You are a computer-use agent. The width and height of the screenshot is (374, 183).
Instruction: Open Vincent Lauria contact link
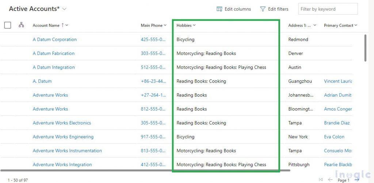pos(338,81)
